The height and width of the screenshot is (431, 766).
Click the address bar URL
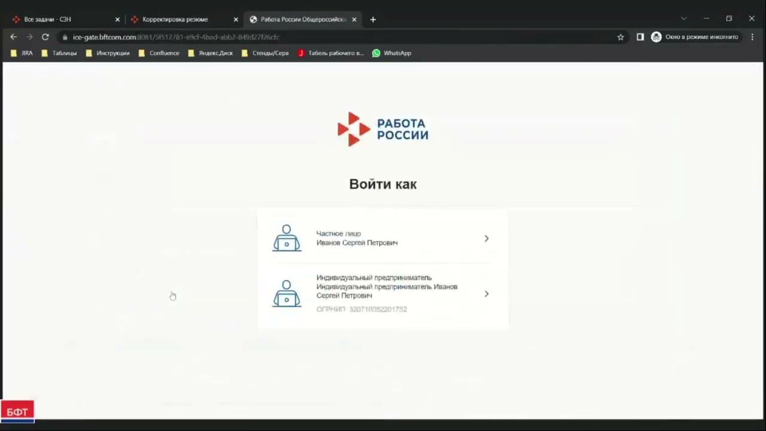pos(176,37)
